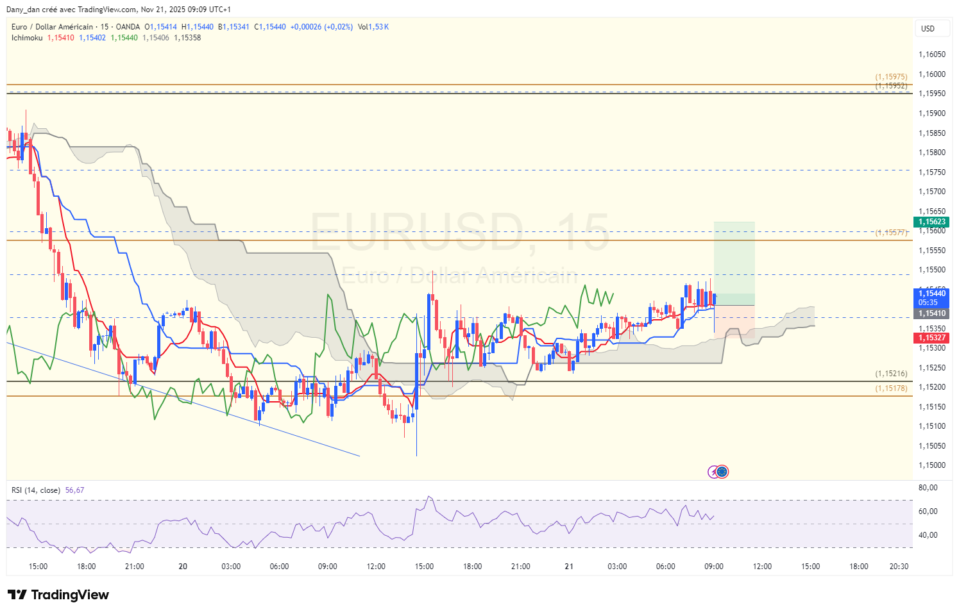The image size is (959, 614).
Task: Click the 1,15000 price axis label
Action: 932,465
